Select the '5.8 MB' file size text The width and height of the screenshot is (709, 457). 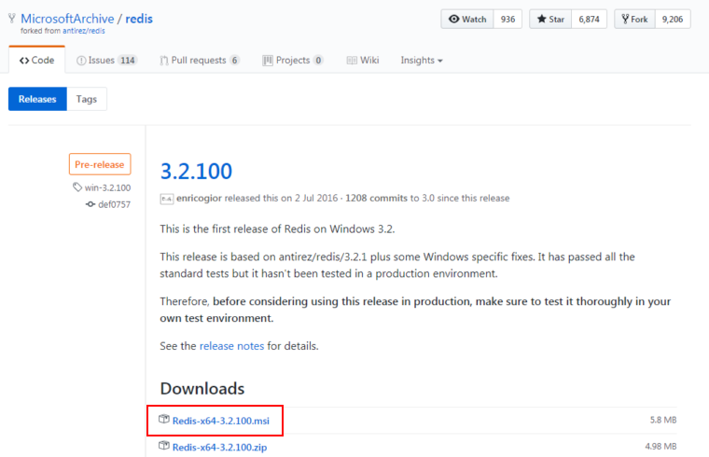click(663, 420)
